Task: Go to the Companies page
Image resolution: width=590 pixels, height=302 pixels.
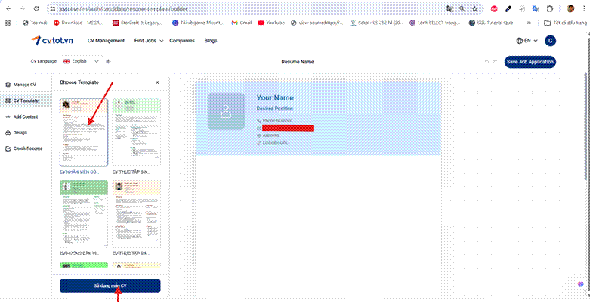Action: click(181, 41)
